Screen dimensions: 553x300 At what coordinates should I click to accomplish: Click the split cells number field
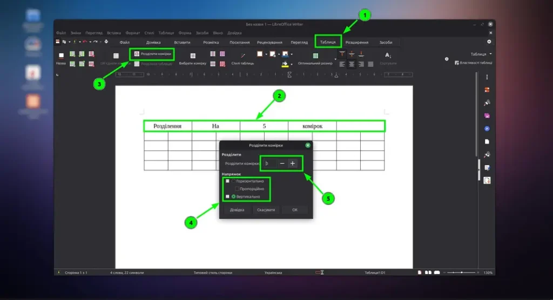(270, 163)
